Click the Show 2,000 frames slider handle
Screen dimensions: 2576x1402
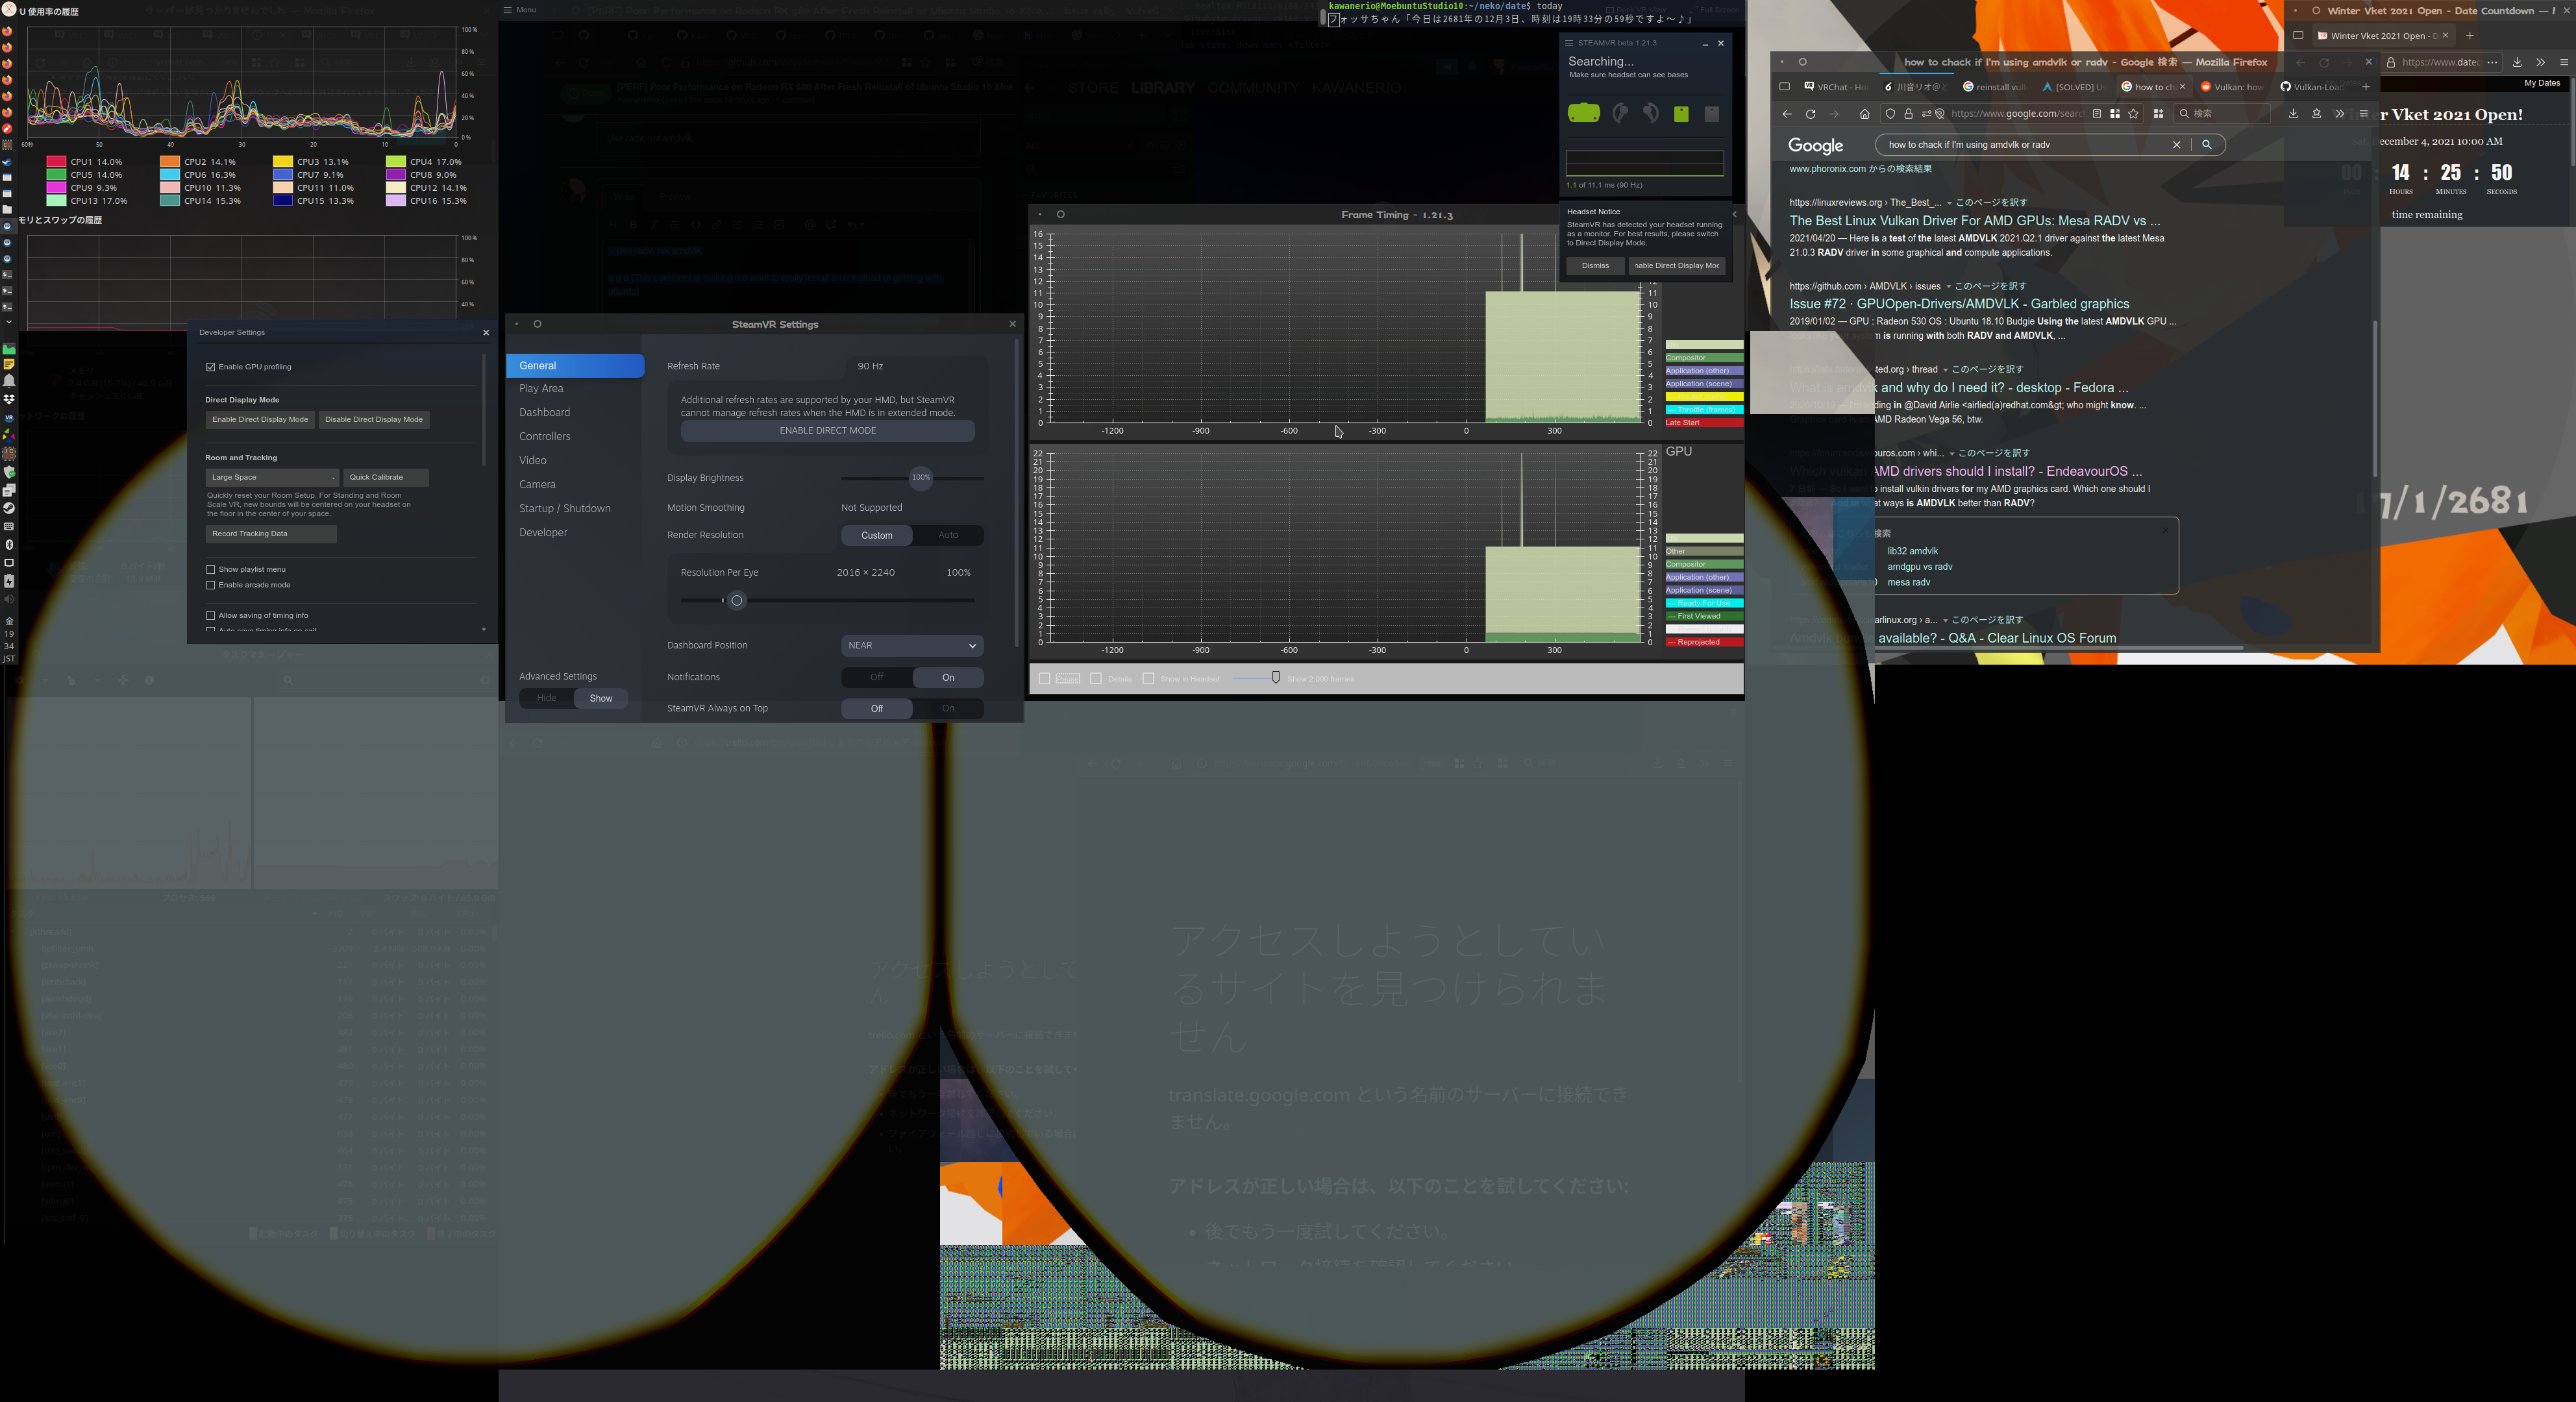click(x=1275, y=678)
